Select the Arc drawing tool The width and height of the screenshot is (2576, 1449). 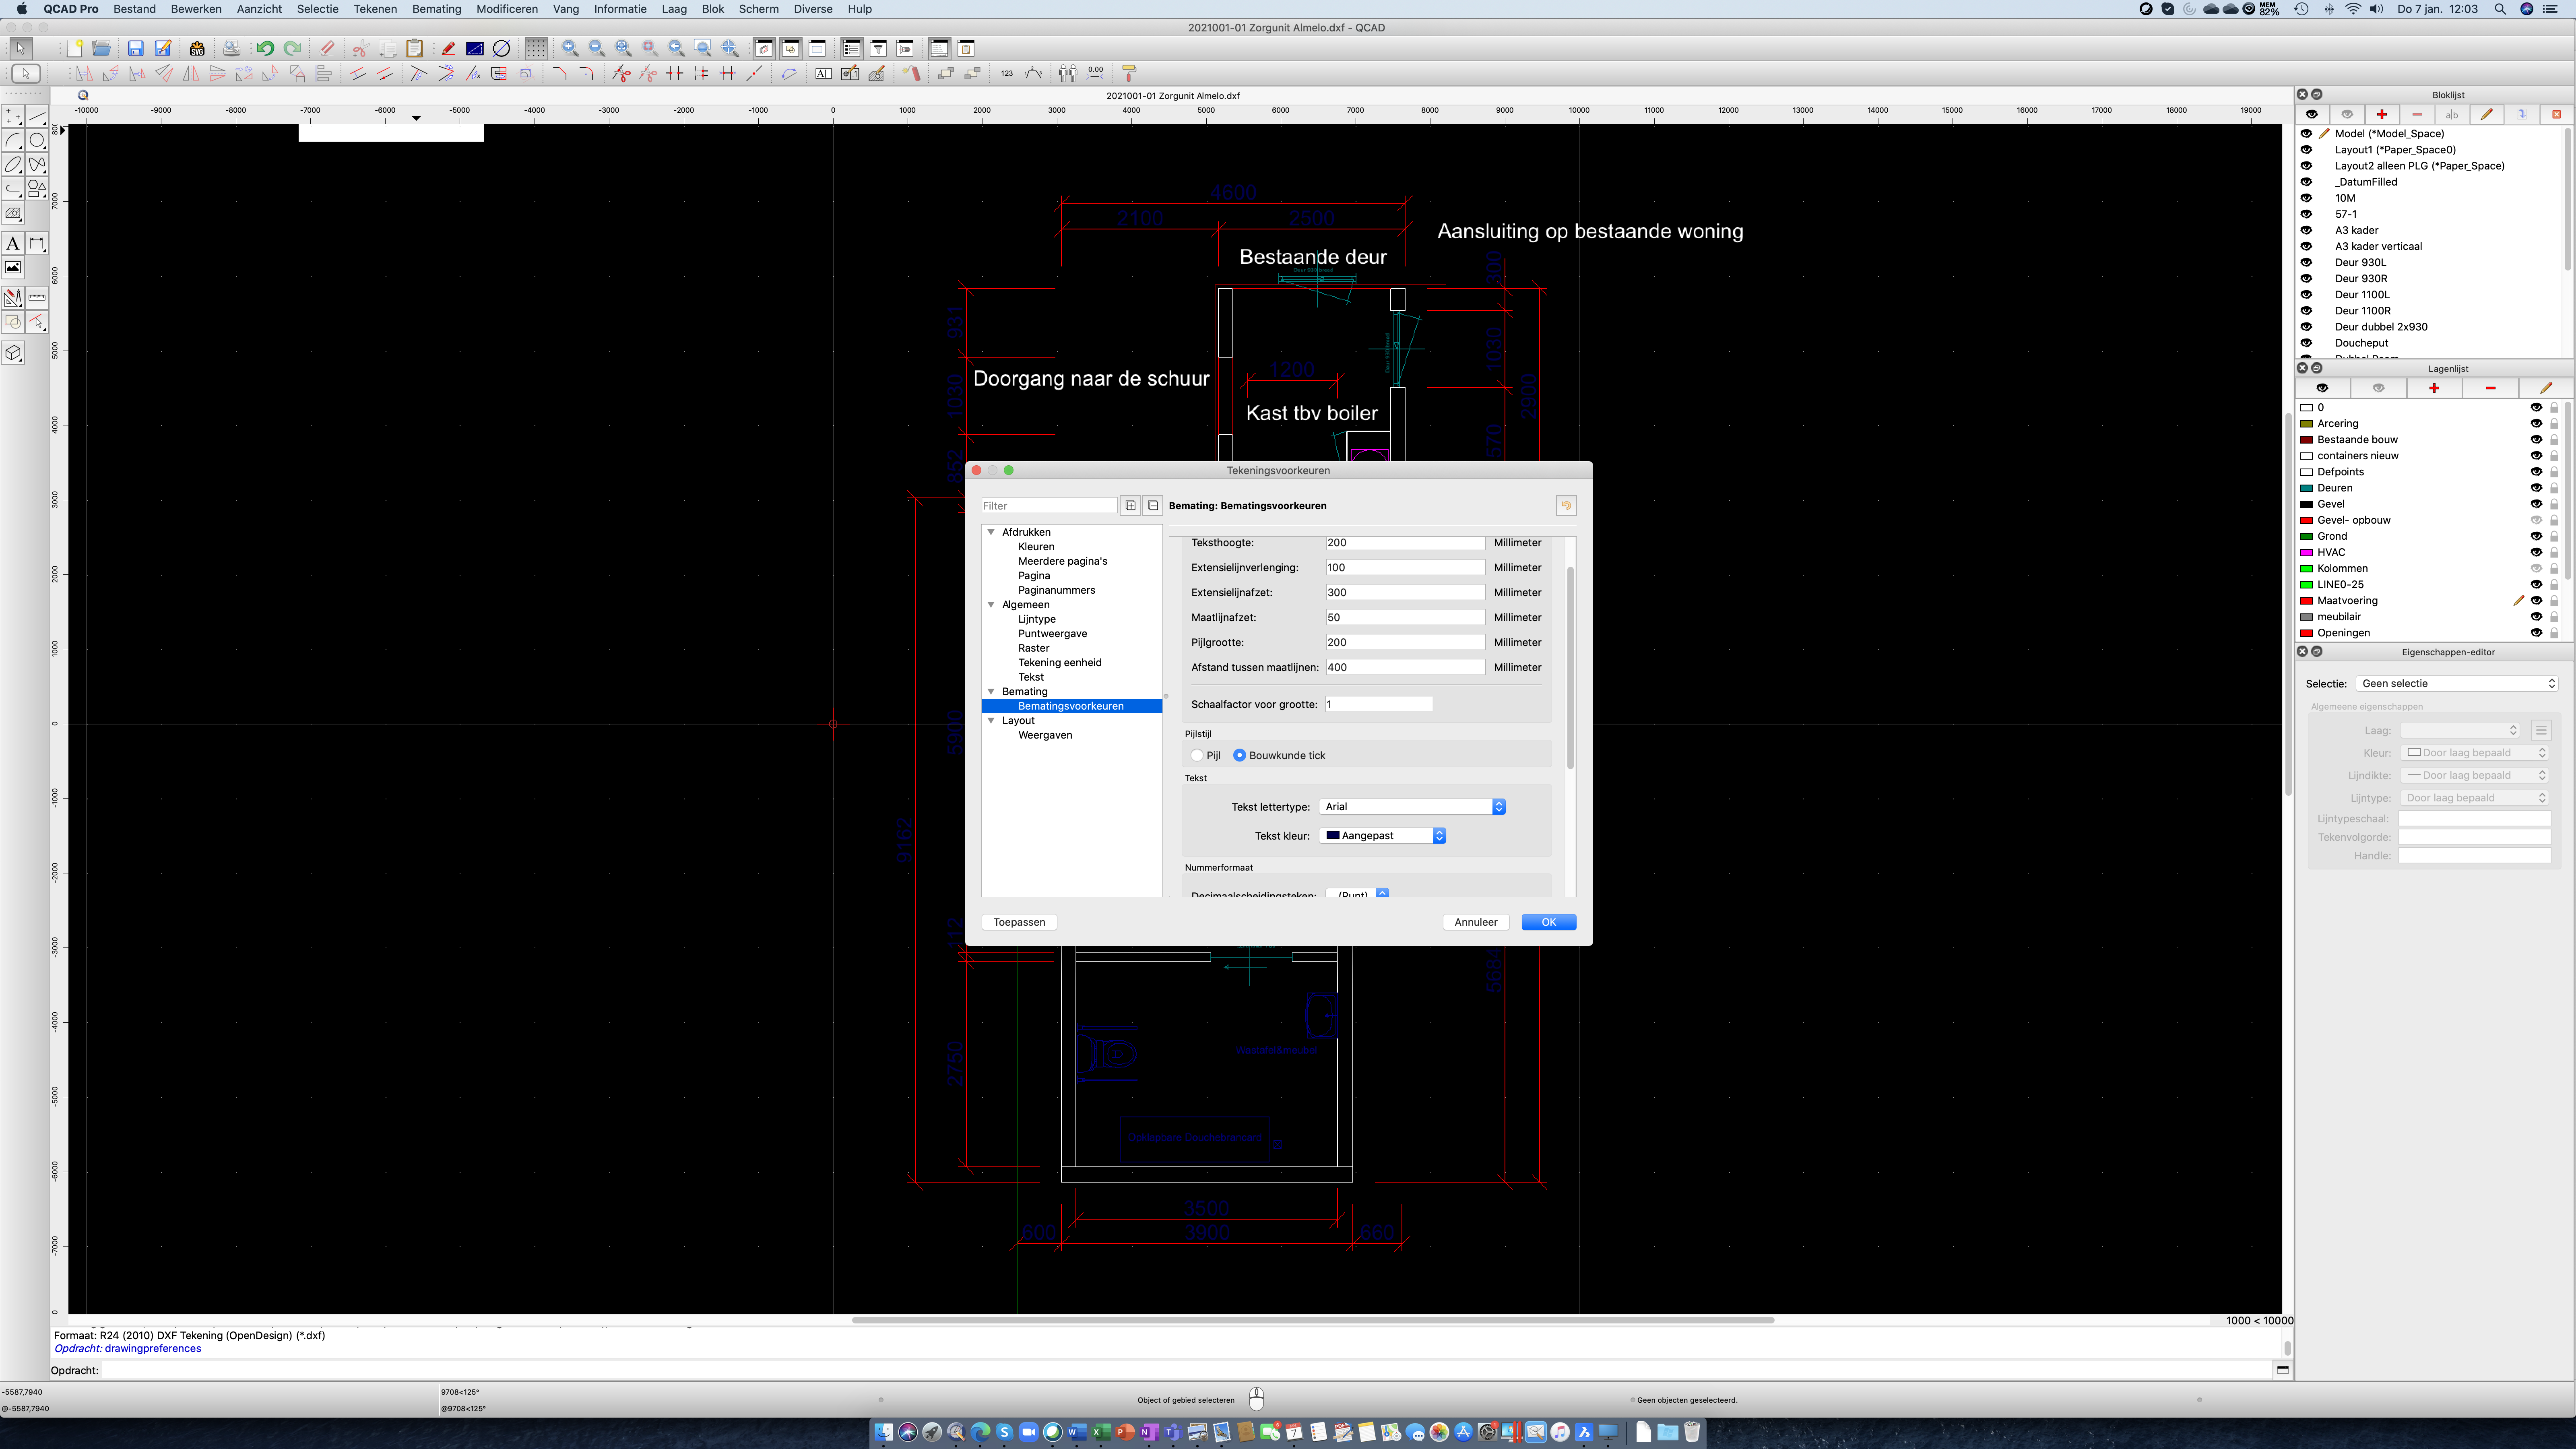point(13,141)
